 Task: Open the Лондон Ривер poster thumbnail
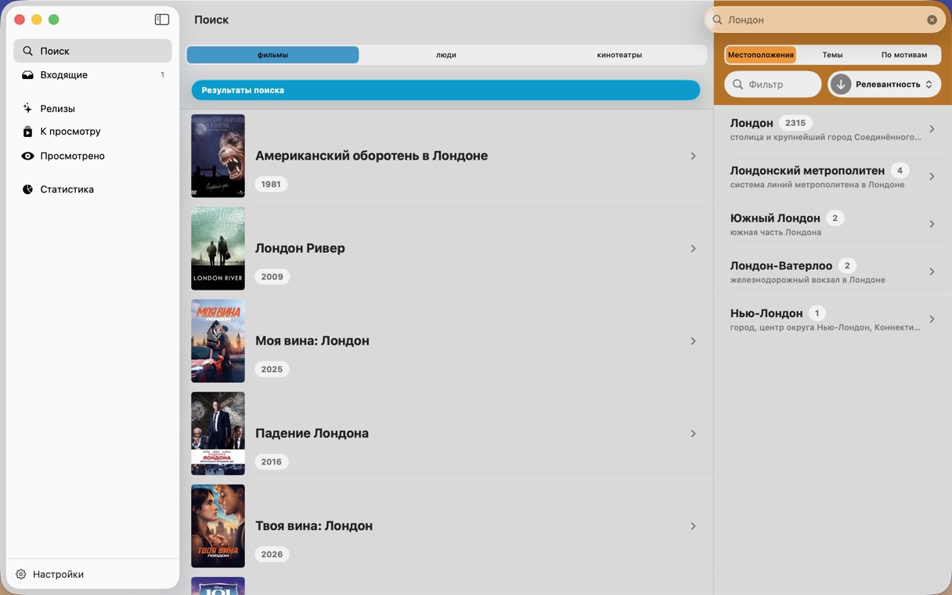[x=218, y=248]
